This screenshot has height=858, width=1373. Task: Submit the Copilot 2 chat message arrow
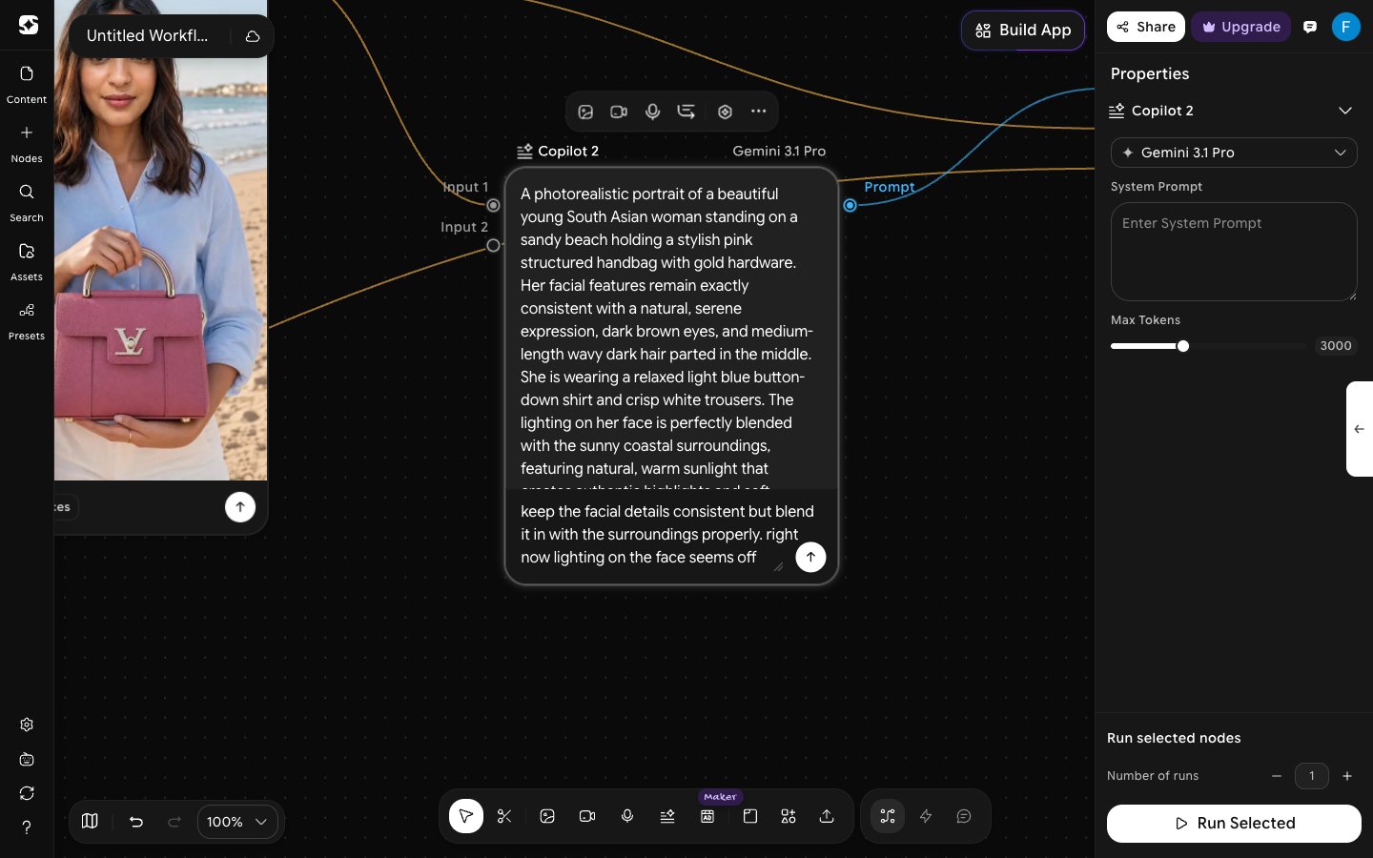click(x=810, y=557)
